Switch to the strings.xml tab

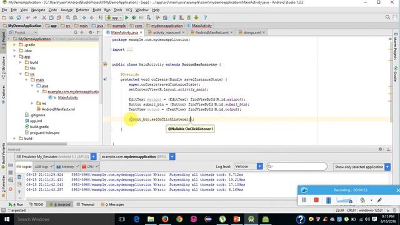click(251, 32)
